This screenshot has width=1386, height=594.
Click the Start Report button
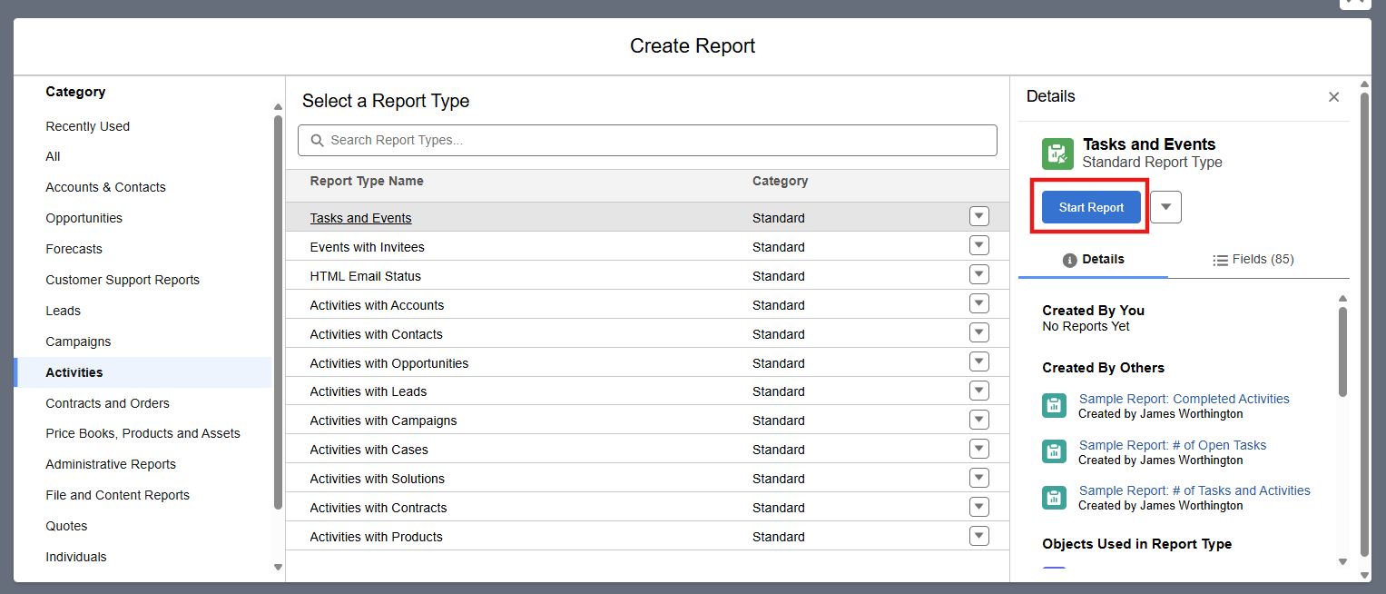1089,206
